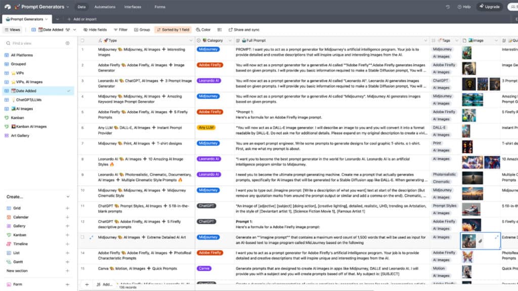This screenshot has height=291, width=518.
Task: Click the Upgrade button
Action: coord(489,7)
